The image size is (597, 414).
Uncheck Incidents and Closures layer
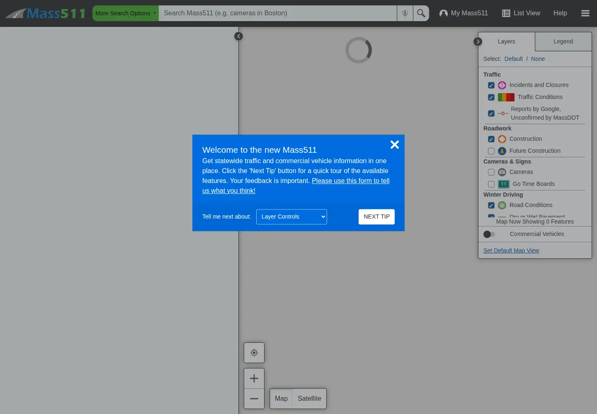pos(491,85)
